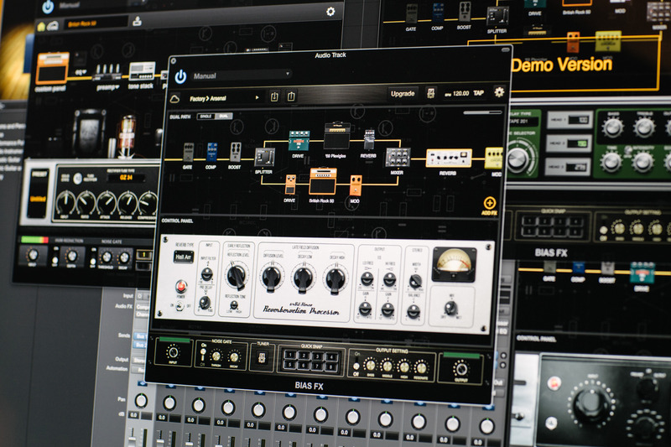The width and height of the screenshot is (671, 447).
Task: Click the Upgrade button
Action: point(403,93)
